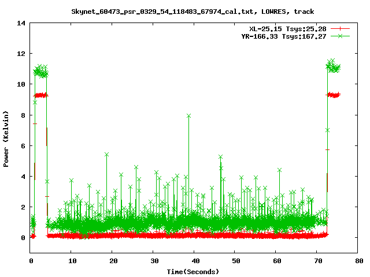
Task: Click y-axis tick label 12
Action: pos(21,54)
